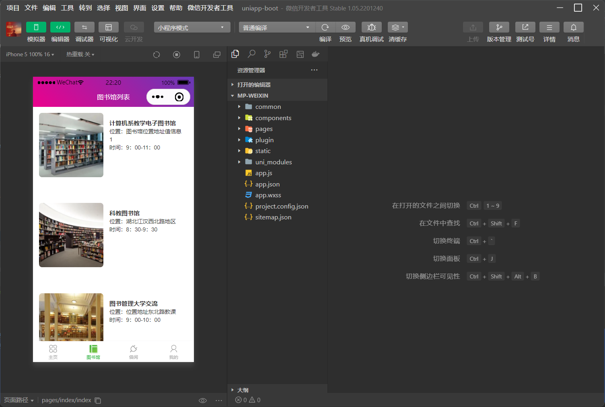
Task: Click the 预览 eye preview icon
Action: coord(346,27)
